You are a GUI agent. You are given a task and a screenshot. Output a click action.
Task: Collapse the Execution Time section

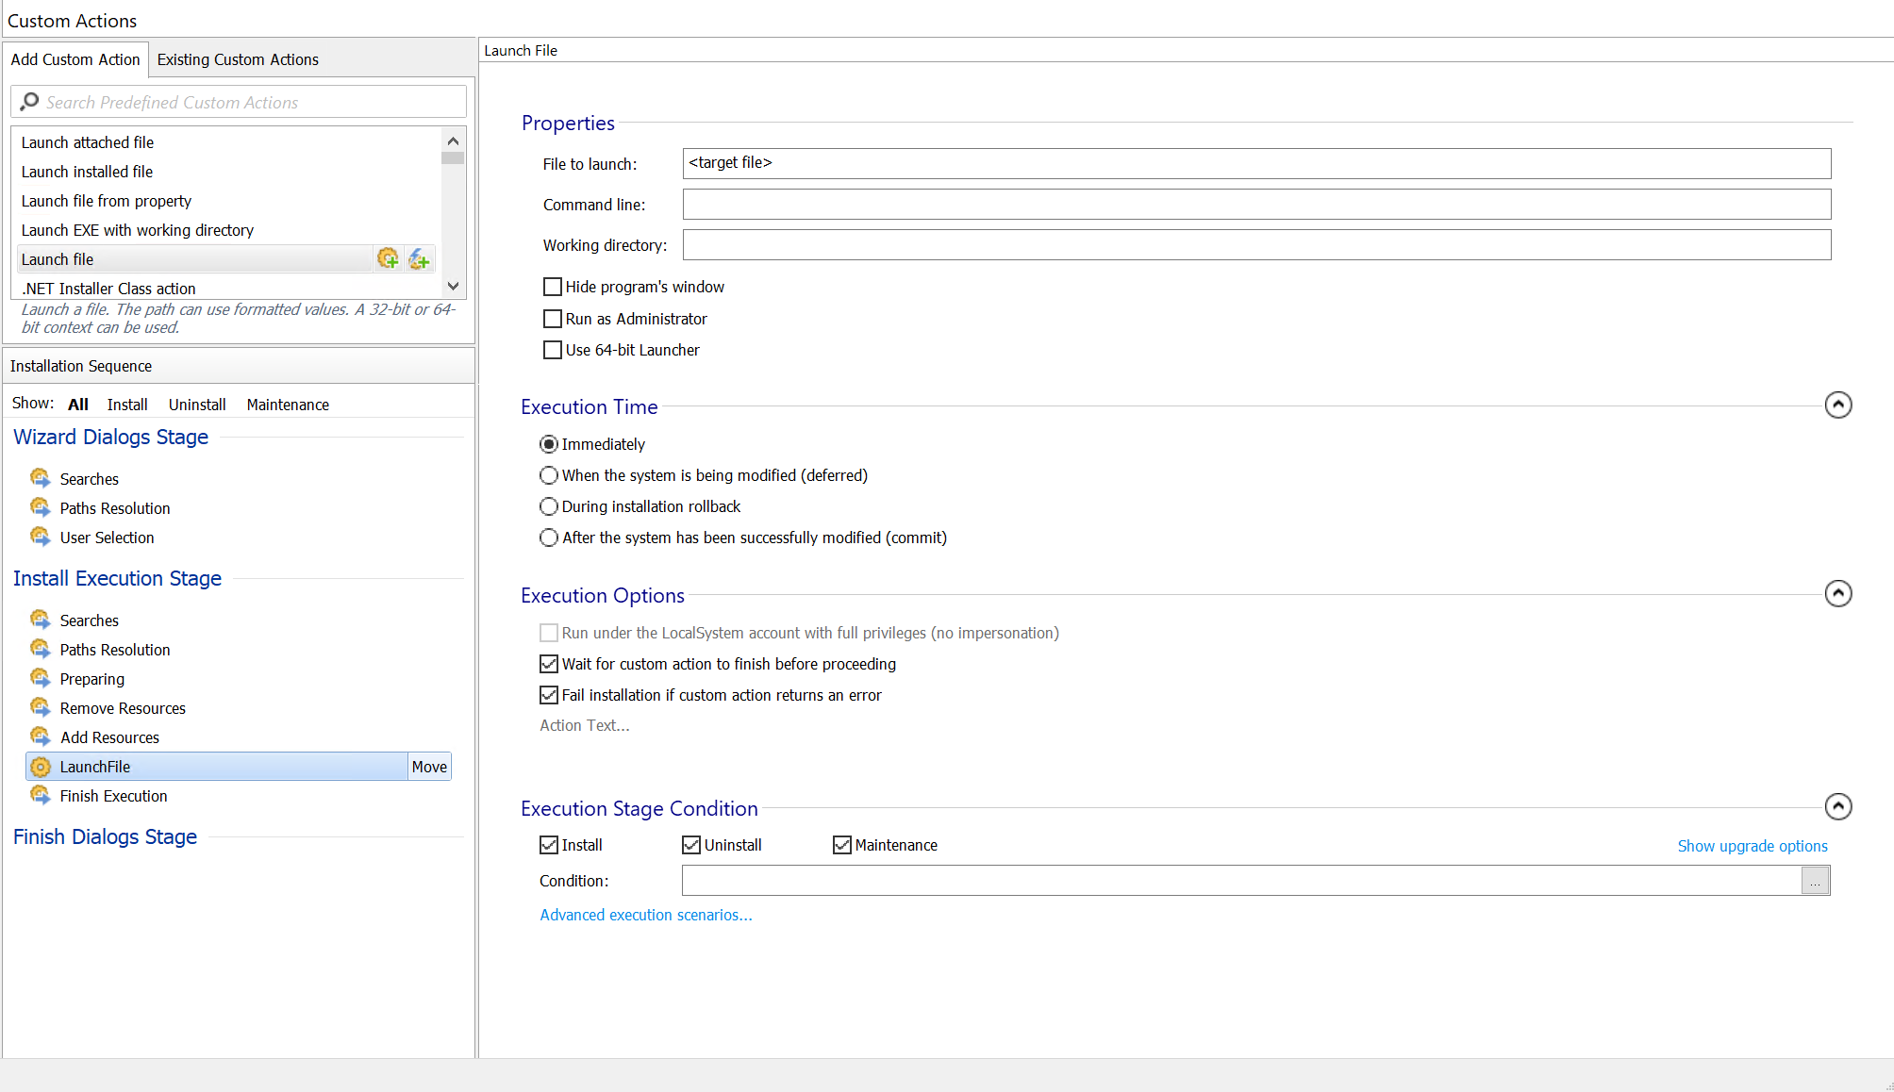[1838, 405]
